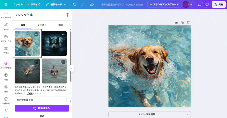Click the panel scrollbar down arrow
Image resolution: width=227 pixels, height=118 pixels.
point(71,101)
